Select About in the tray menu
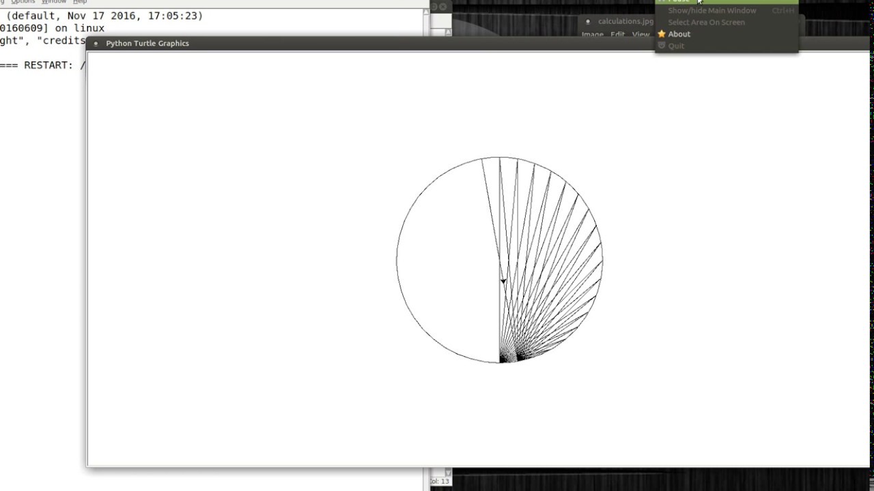 [x=679, y=34]
